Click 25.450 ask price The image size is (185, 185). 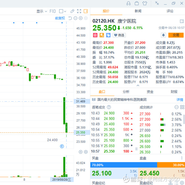(149, 173)
